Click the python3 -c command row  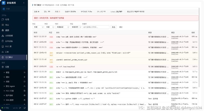tap(116, 99)
